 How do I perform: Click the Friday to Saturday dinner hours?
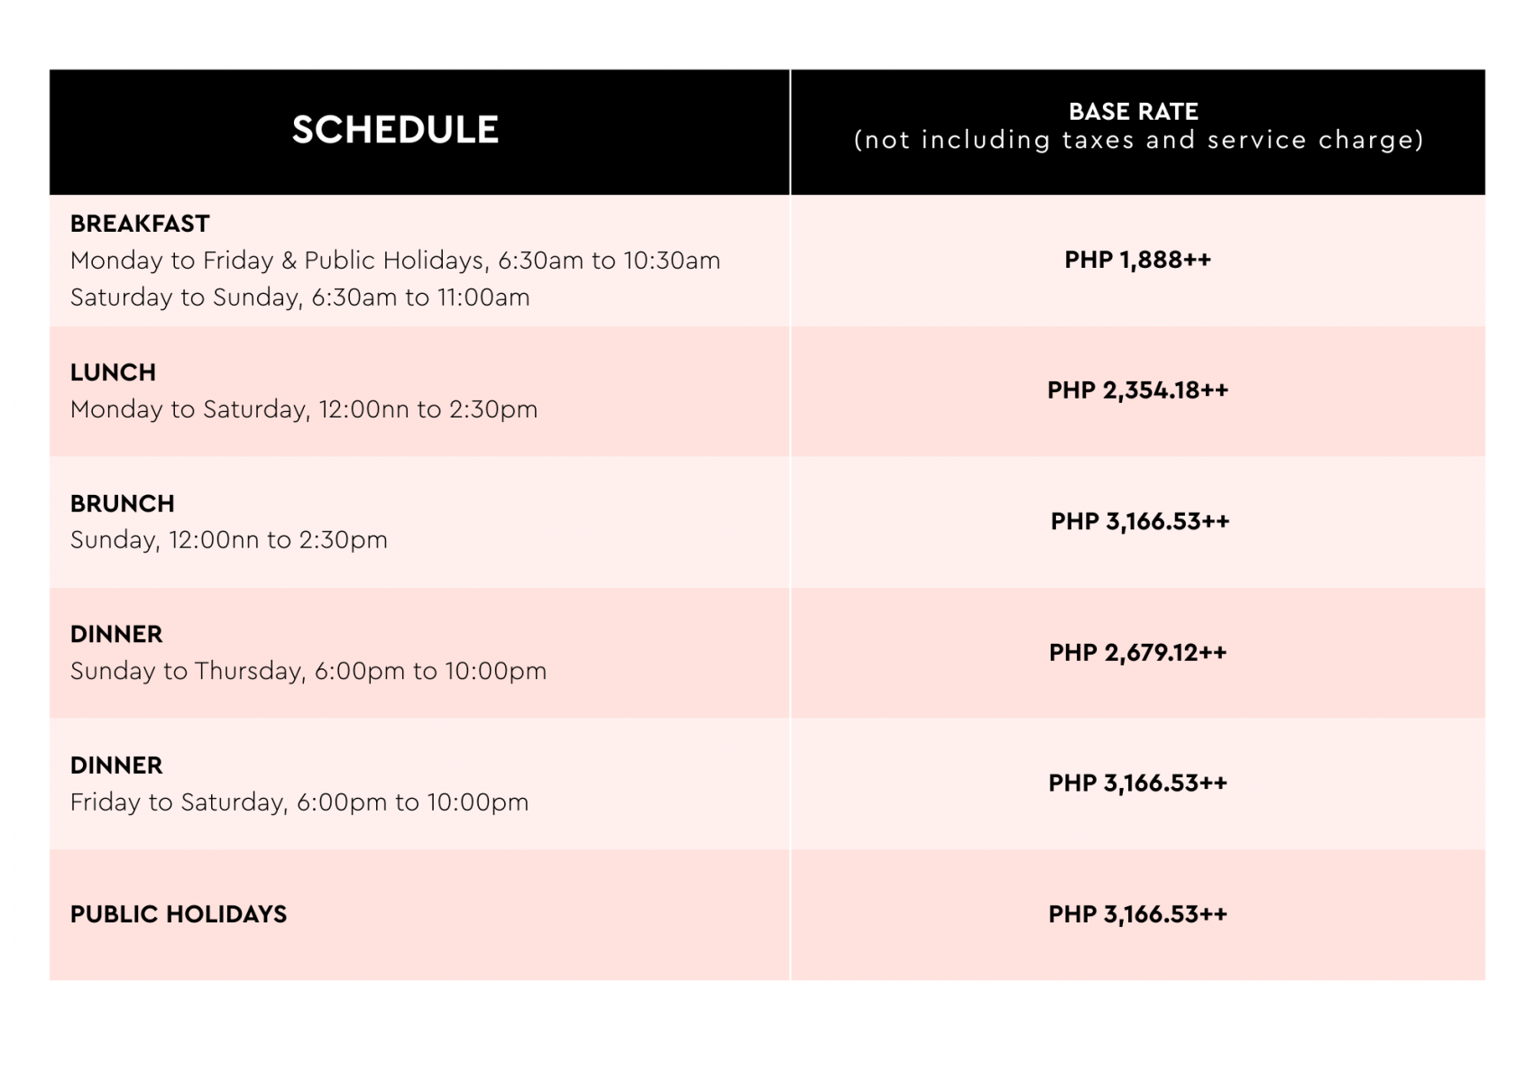[299, 802]
